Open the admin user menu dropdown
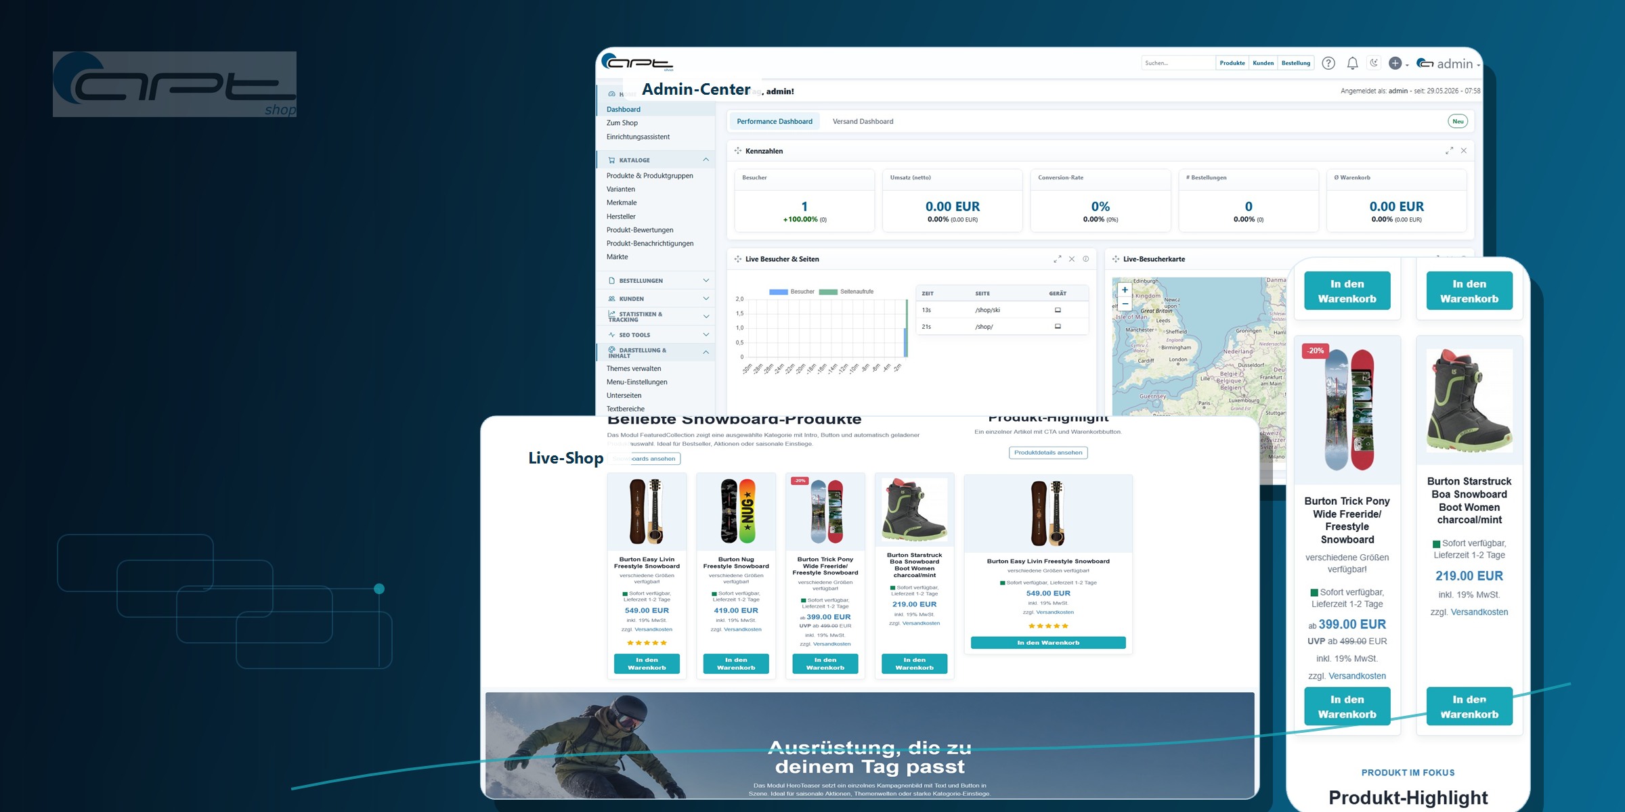The width and height of the screenshot is (1625, 812). coord(1448,64)
